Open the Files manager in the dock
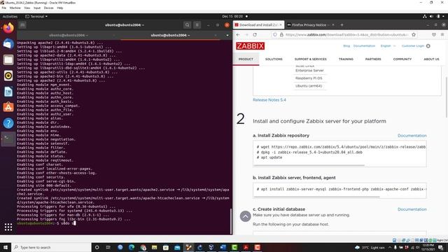448x252 pixels. [x=8, y=59]
